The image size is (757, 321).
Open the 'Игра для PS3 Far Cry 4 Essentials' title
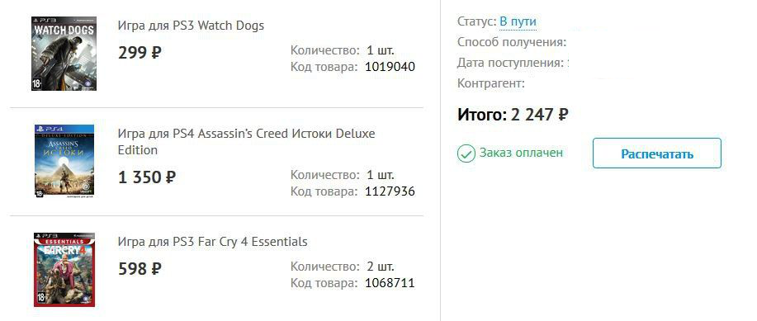[212, 241]
